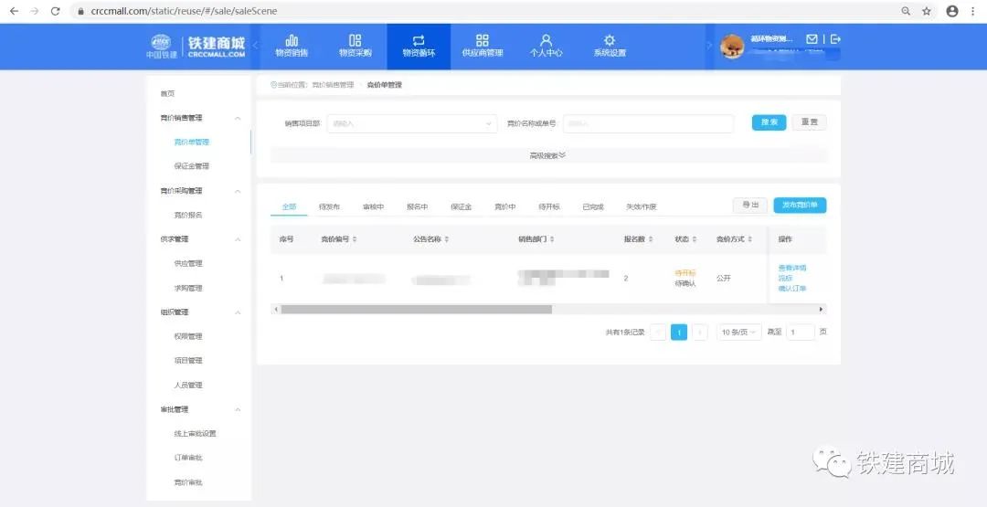987x507 pixels.
Task: Click the user avatar picture
Action: click(731, 47)
